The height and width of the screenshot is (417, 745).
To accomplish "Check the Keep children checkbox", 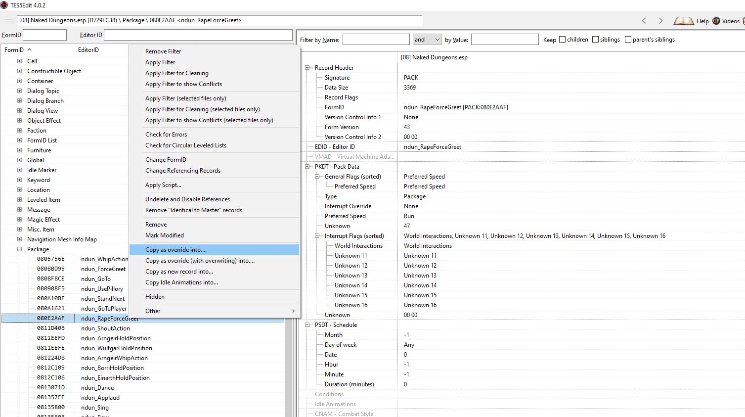I will pos(563,40).
